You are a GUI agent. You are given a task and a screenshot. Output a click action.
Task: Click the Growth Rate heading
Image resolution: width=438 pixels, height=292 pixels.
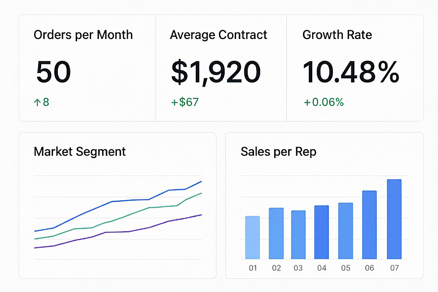tap(337, 35)
